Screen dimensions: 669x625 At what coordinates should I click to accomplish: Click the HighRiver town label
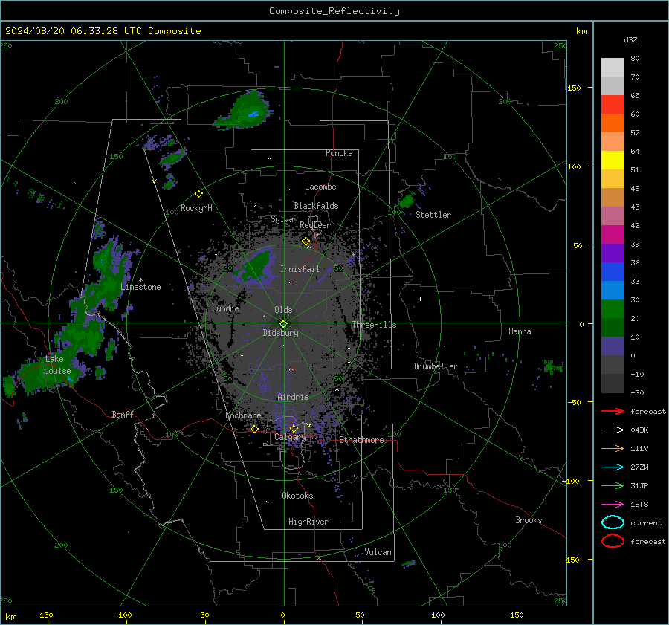pos(308,522)
